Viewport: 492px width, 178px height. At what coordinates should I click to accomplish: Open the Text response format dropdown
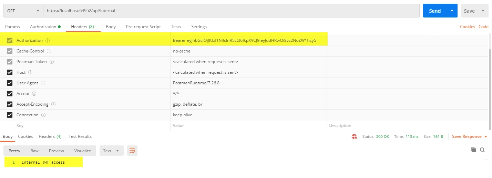pos(111,151)
